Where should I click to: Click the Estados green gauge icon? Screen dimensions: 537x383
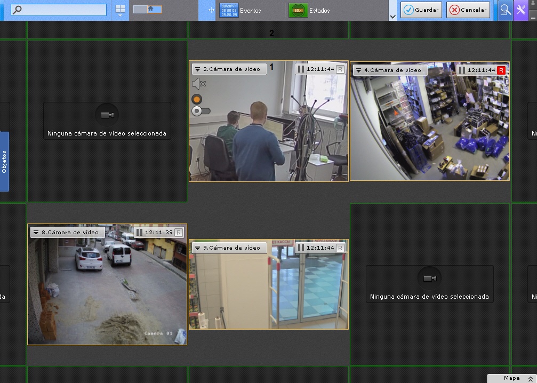(x=298, y=10)
